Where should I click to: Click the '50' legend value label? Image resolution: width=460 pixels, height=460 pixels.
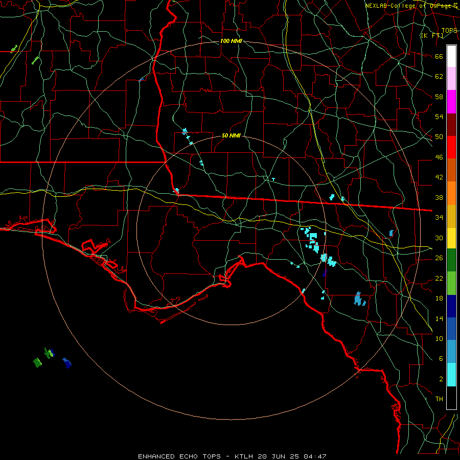(x=439, y=137)
